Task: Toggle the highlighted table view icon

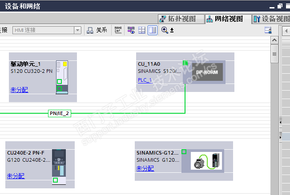Action: (153, 30)
